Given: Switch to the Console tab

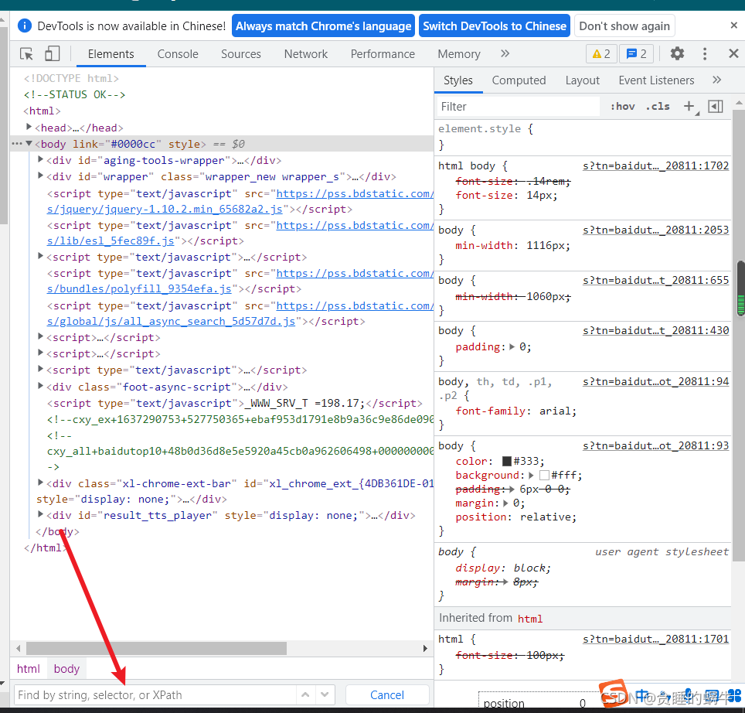Looking at the screenshot, I should (178, 53).
